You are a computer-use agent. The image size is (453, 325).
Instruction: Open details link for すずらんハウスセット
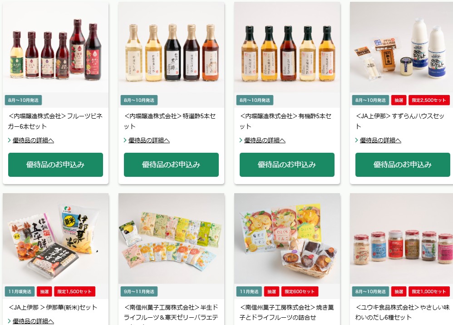coord(380,140)
